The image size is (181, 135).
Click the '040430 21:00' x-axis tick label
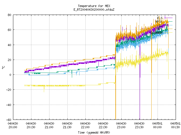coord(49,125)
